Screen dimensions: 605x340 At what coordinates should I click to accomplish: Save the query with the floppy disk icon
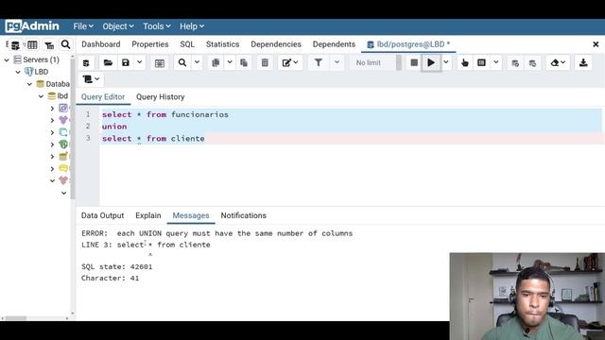pyautogui.click(x=126, y=63)
